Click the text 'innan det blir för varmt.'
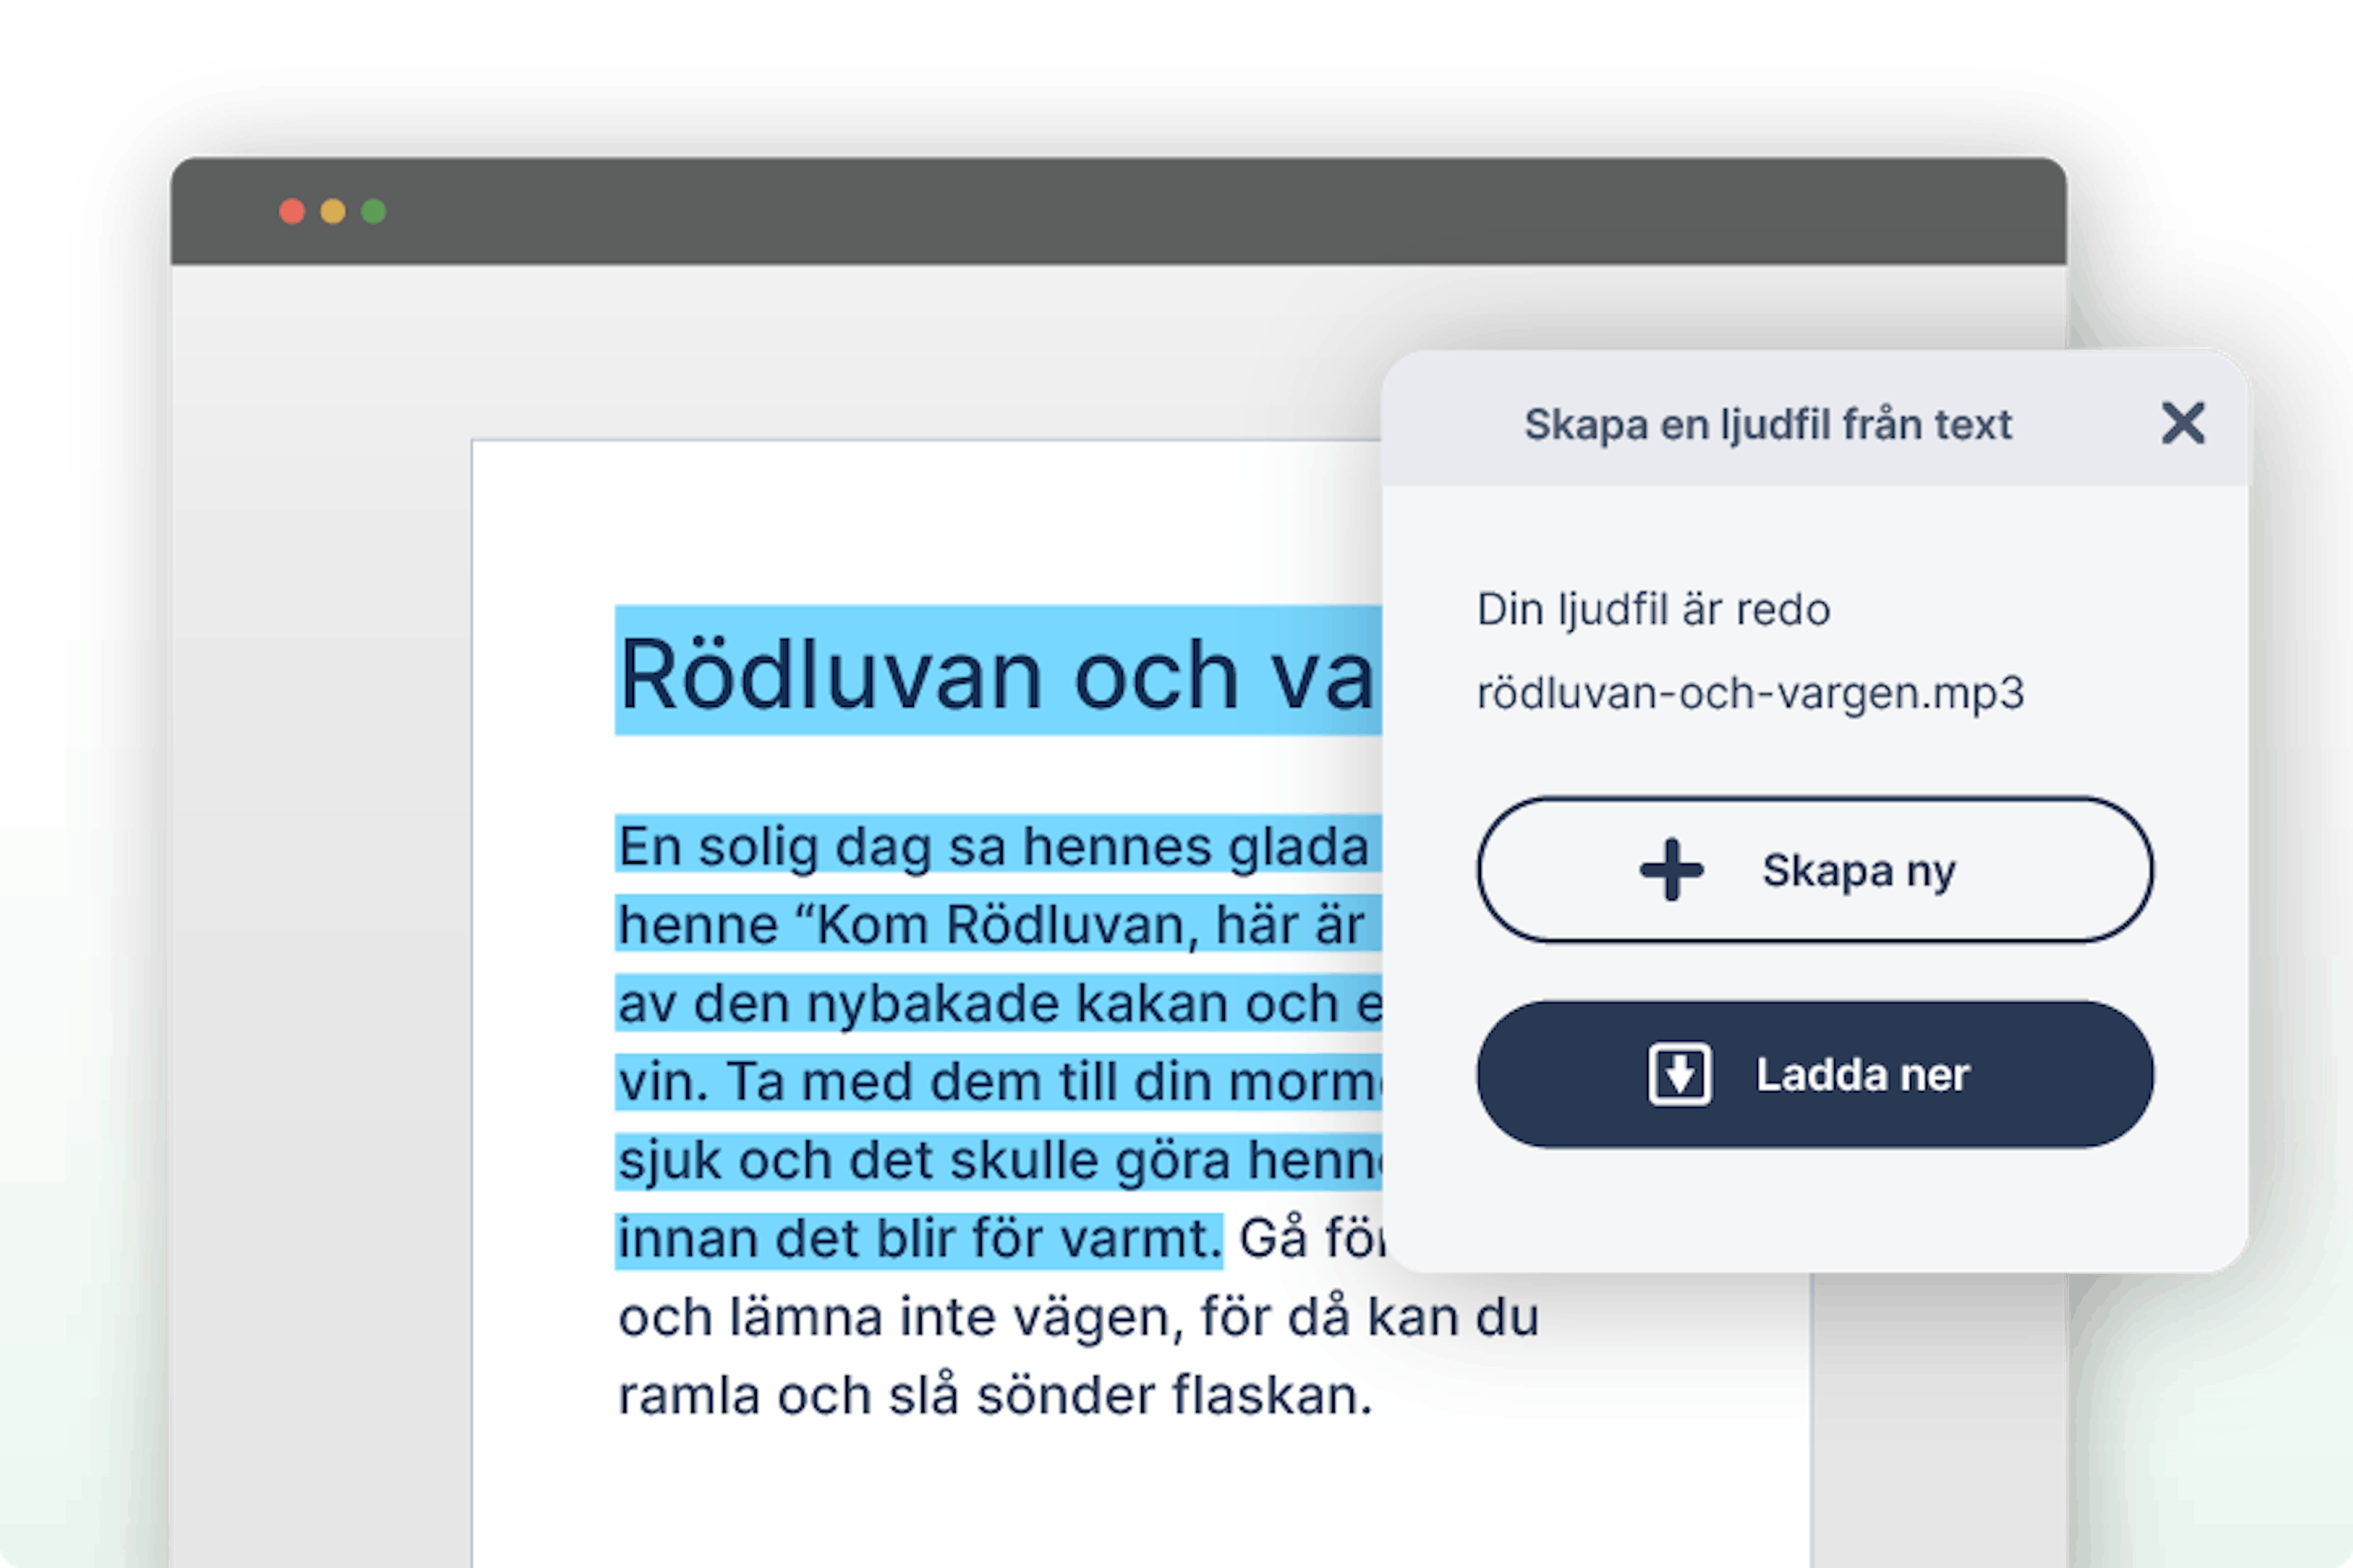 point(919,1239)
